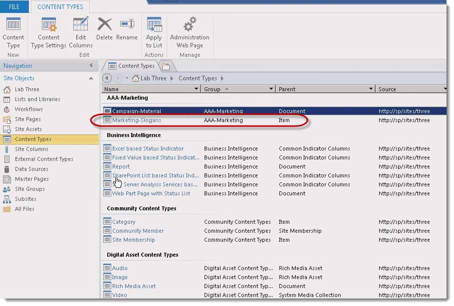Image resolution: width=454 pixels, height=306 pixels.
Task: Collapse the Navigation pane with the chevron
Action: click(x=91, y=65)
